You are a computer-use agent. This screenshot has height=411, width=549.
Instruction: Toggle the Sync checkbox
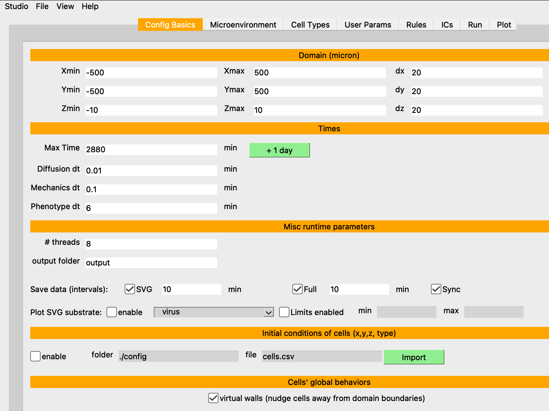click(x=436, y=289)
